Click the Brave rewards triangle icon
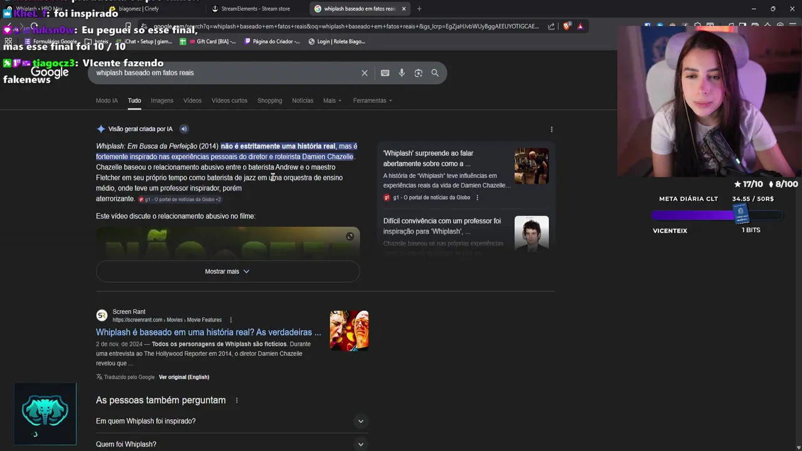This screenshot has width=802, height=451. coord(580,26)
